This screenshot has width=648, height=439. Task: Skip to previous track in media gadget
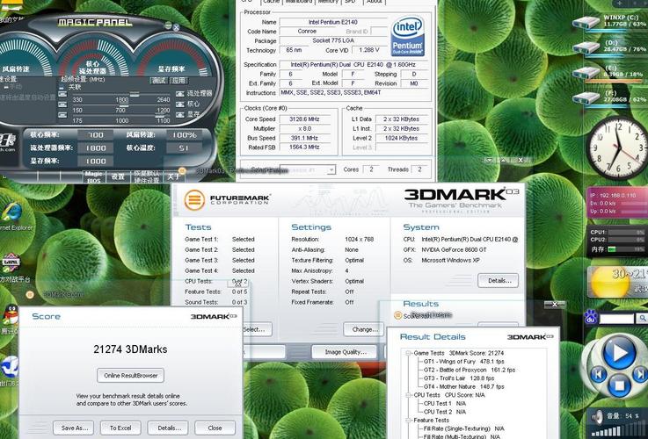click(598, 375)
